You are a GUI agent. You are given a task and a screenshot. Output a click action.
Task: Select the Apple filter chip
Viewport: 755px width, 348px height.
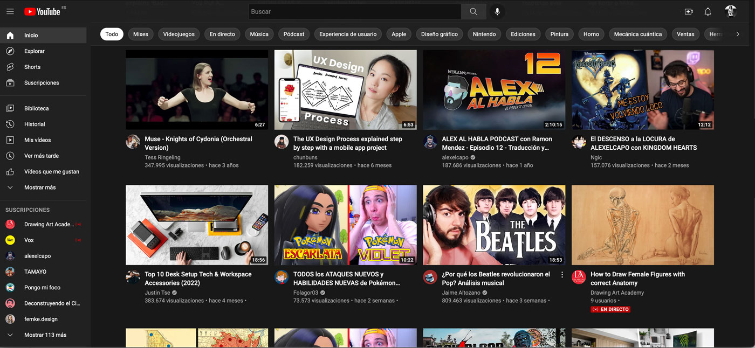(x=399, y=34)
